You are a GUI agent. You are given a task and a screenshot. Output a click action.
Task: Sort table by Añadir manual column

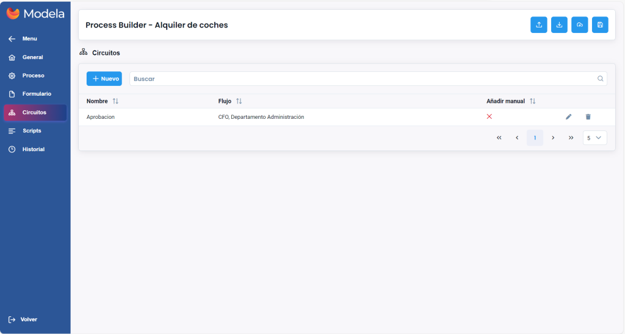(532, 101)
